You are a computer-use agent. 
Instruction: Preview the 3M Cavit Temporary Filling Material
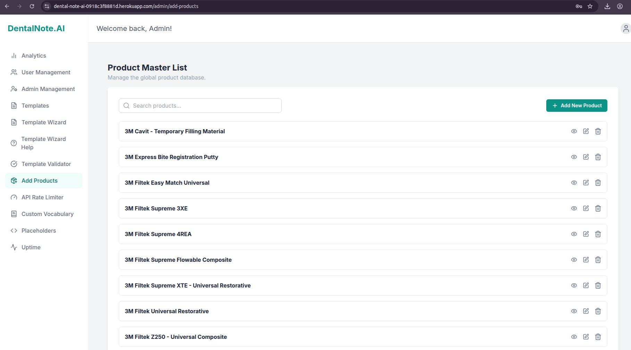pyautogui.click(x=574, y=131)
